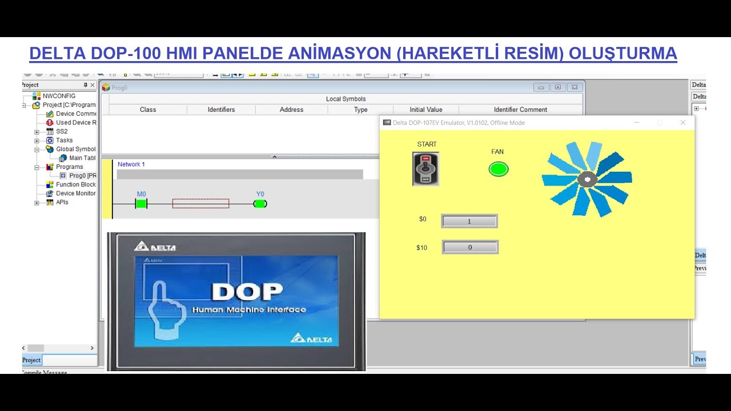The image size is (731, 411).
Task: Click the spinning fan animation image
Action: click(587, 179)
